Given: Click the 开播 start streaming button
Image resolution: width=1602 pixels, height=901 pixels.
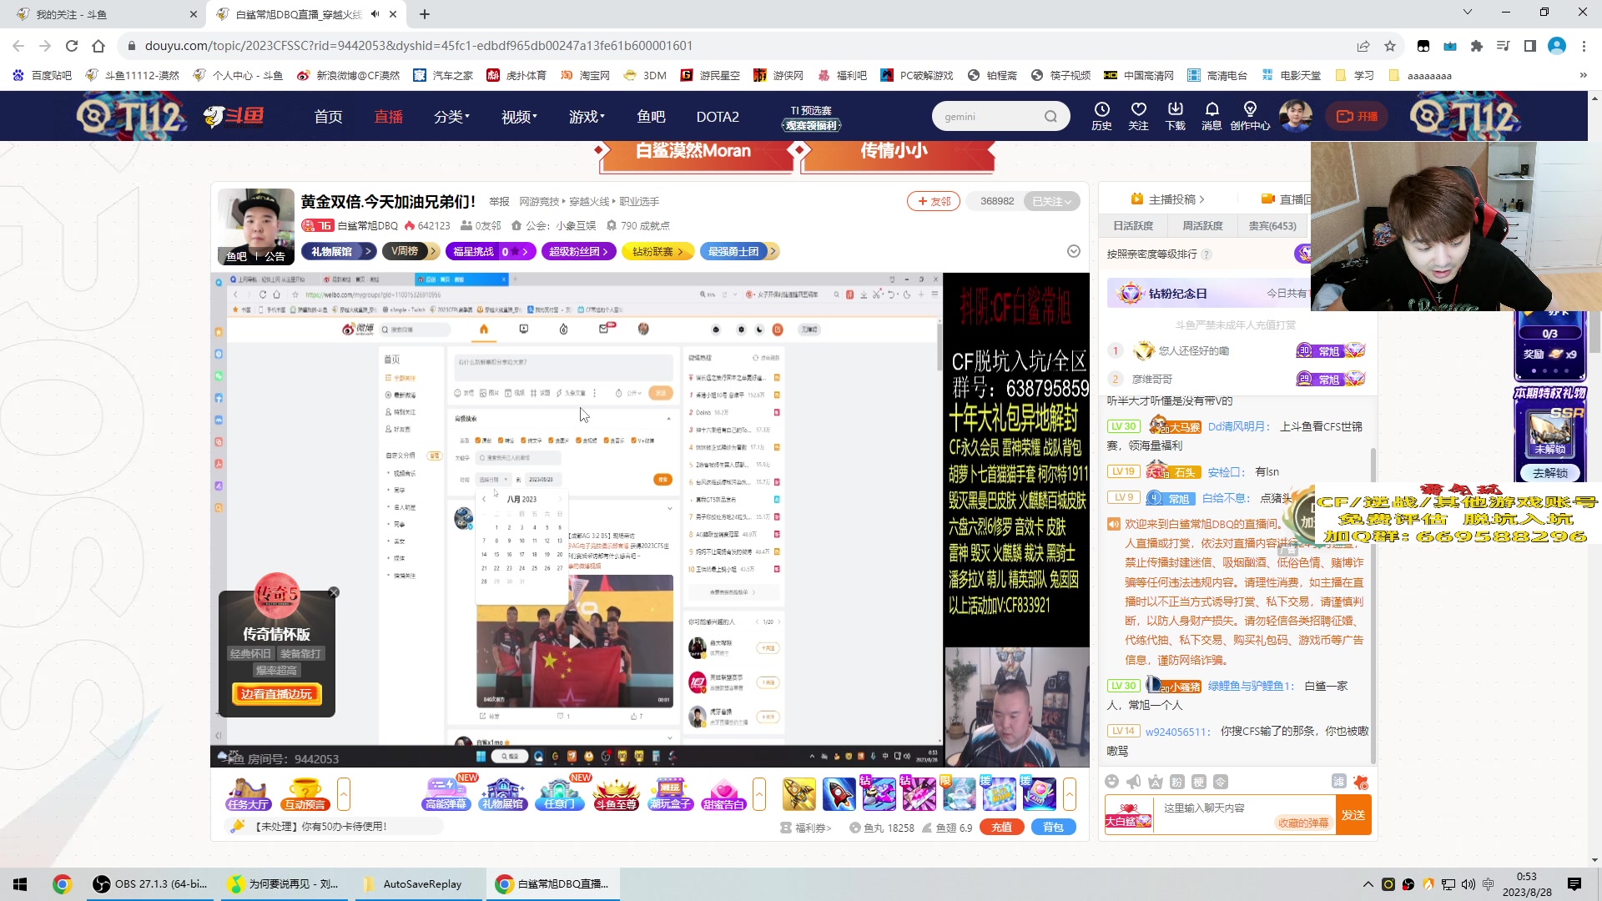Looking at the screenshot, I should tap(1358, 116).
